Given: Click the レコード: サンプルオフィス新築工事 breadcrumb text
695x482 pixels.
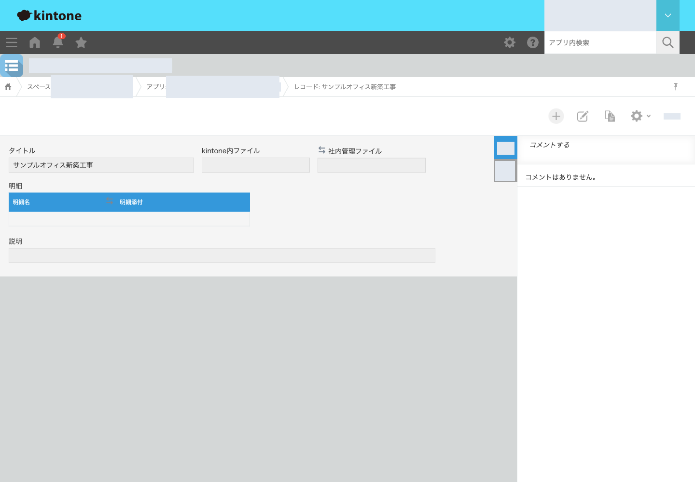Looking at the screenshot, I should click(345, 87).
